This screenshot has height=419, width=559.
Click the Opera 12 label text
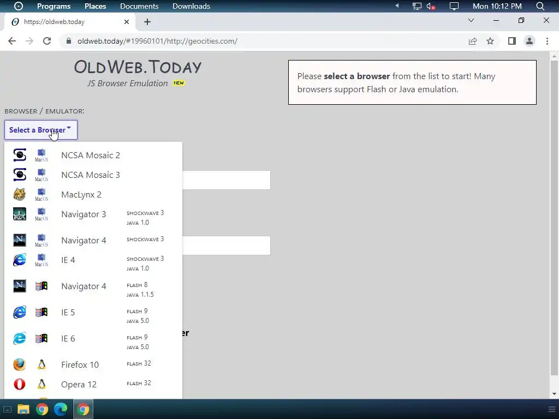(x=79, y=385)
